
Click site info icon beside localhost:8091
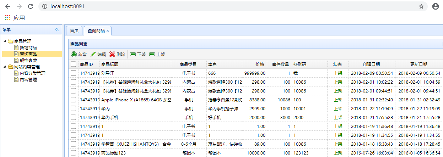(44, 6)
